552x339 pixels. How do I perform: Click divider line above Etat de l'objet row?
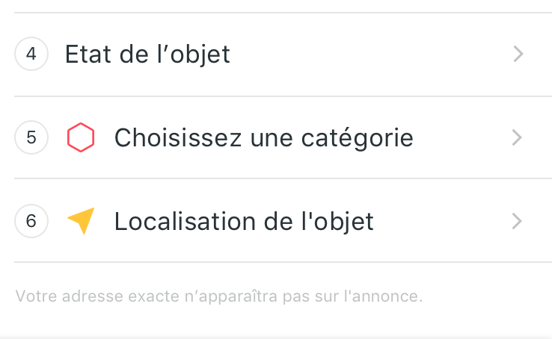[x=283, y=13]
